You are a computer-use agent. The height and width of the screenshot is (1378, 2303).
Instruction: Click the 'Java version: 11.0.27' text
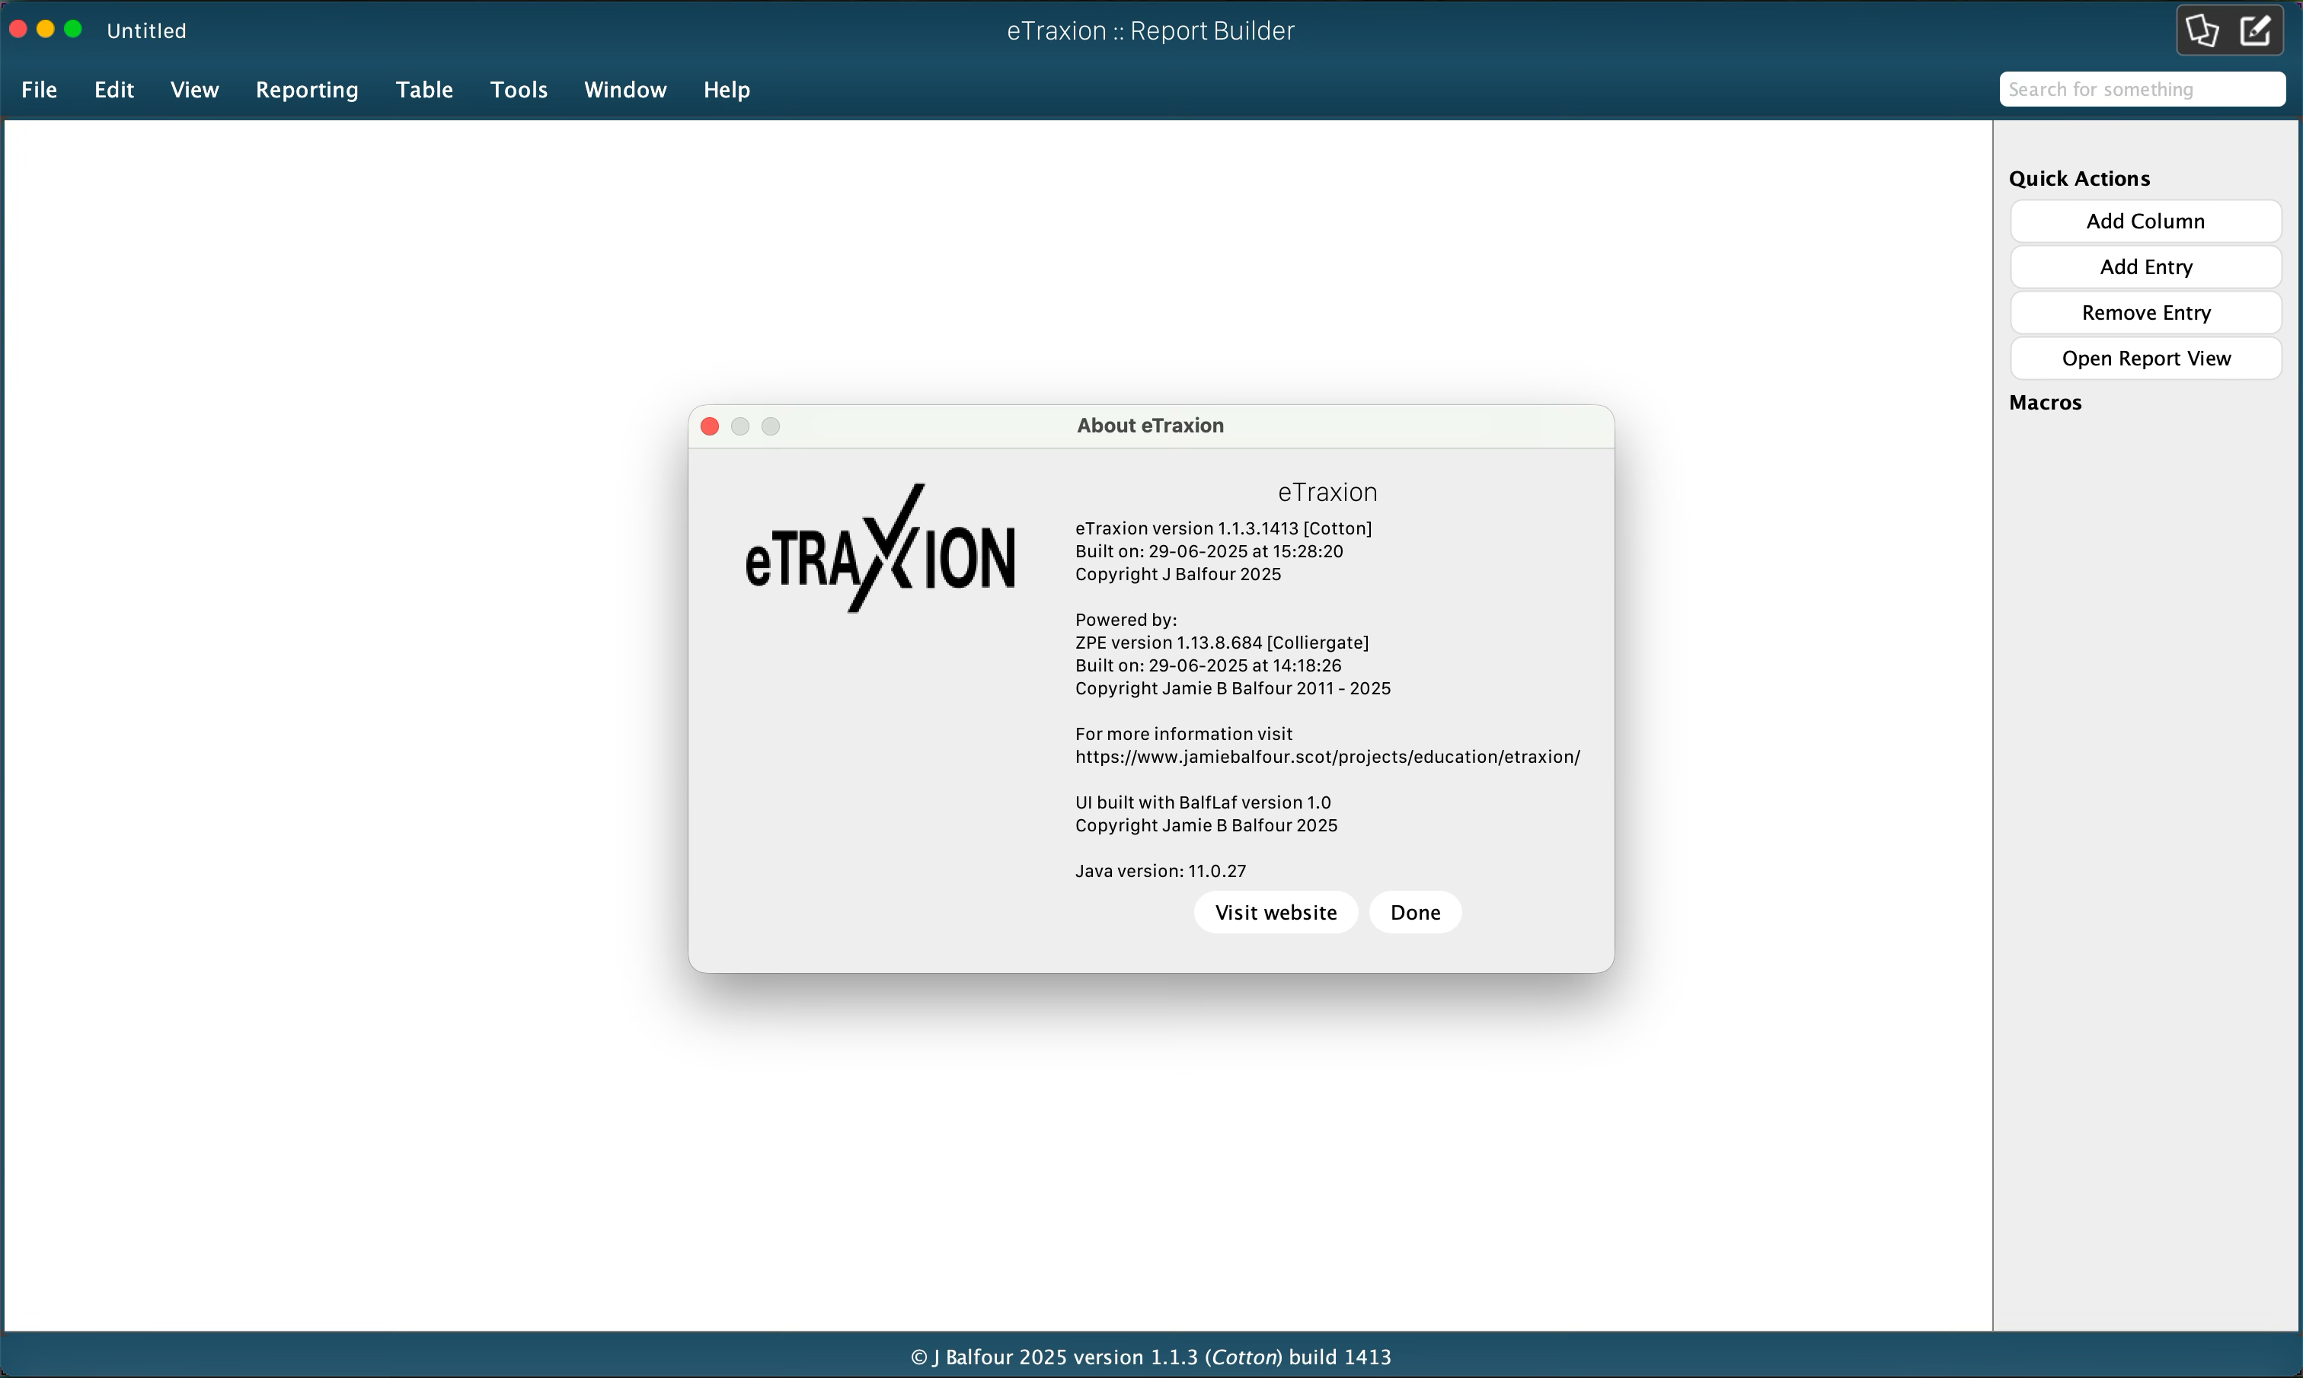1161,871
